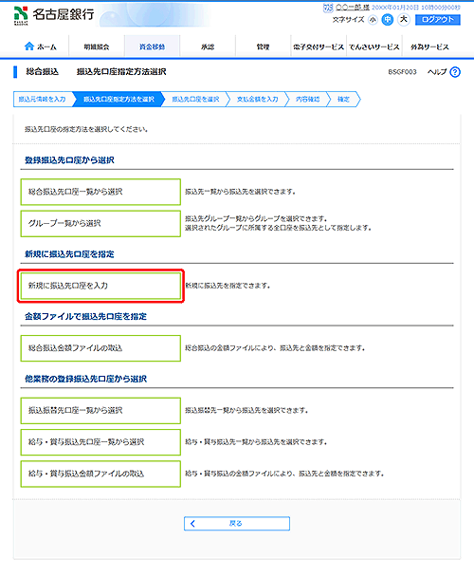Screen dimensions: 474x577
Task: Open the 管理 menu tab
Action: coord(263,47)
